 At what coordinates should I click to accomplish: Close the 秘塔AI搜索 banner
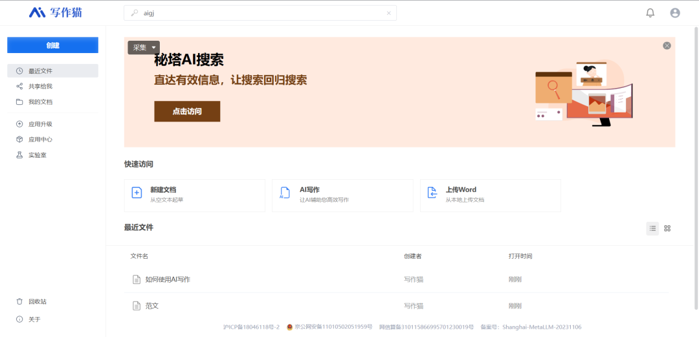point(667,45)
